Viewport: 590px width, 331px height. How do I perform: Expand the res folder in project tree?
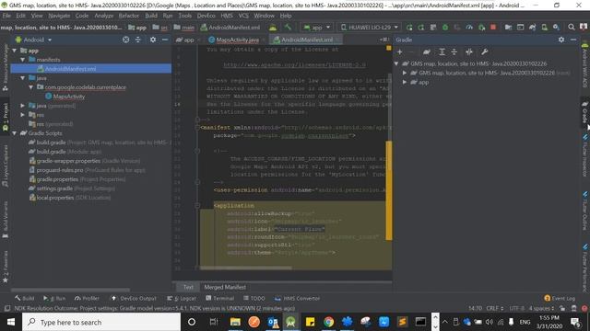[22, 115]
